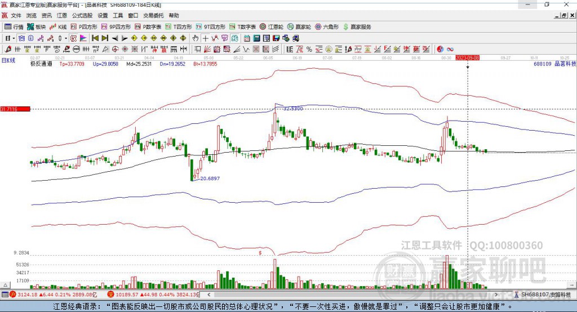Open the 9P四方形 tool

point(116,27)
